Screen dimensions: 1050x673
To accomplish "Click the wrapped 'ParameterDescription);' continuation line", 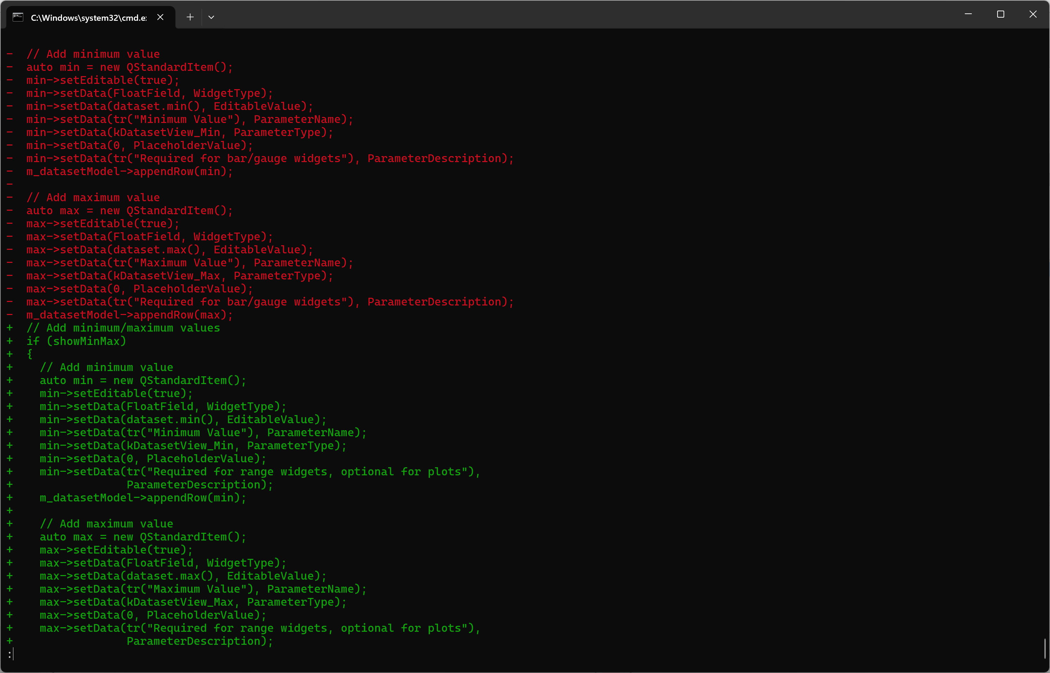I will pyautogui.click(x=199, y=484).
